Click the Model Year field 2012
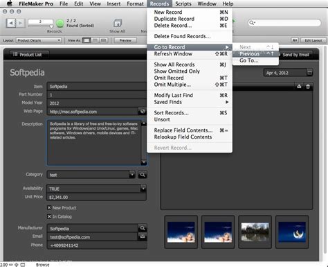The width and height of the screenshot is (328, 267). [97, 103]
